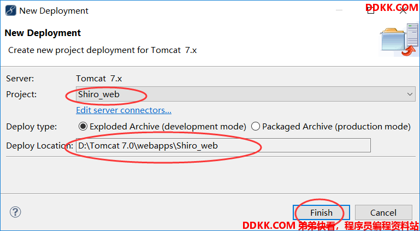Click the MyEclipse icon in the title bar
This screenshot has height=231, width=420.
coord(11,11)
